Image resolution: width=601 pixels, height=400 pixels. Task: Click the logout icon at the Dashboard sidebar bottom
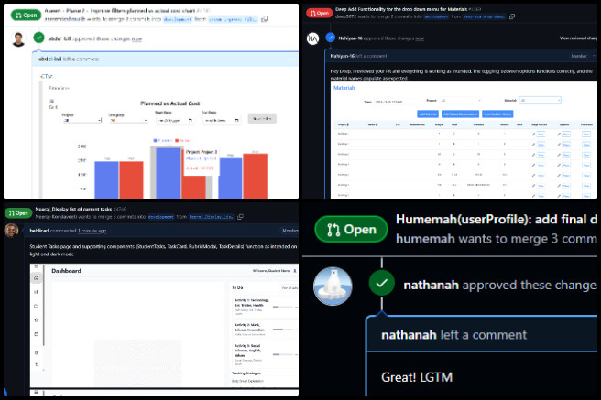[37, 364]
